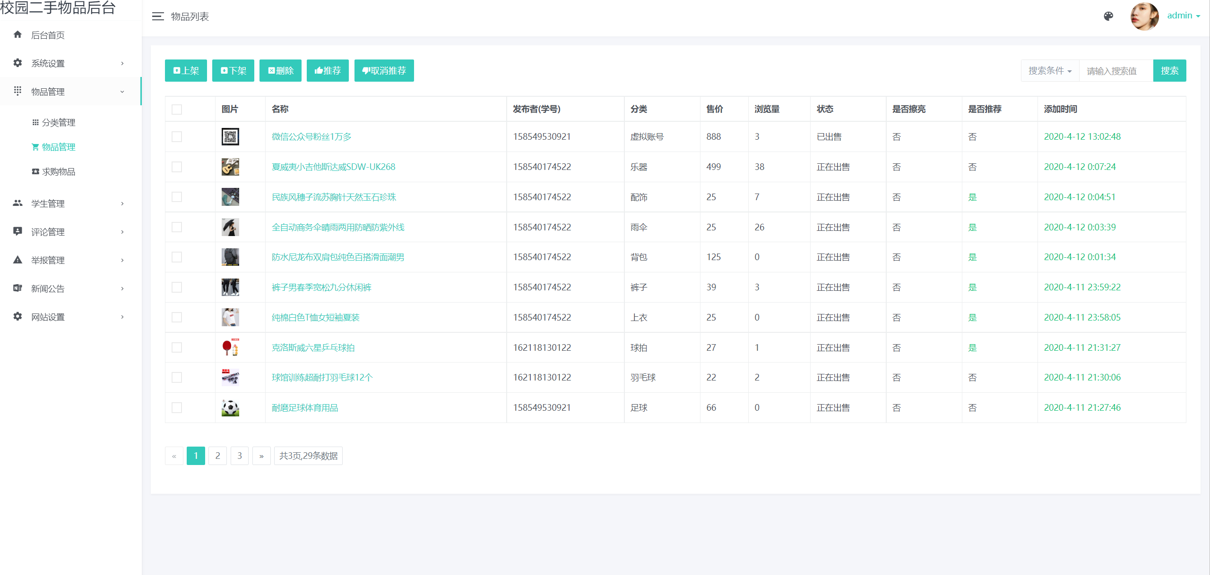Click the warning triangle icon for 举报管理
This screenshot has height=575, width=1210.
18,260
